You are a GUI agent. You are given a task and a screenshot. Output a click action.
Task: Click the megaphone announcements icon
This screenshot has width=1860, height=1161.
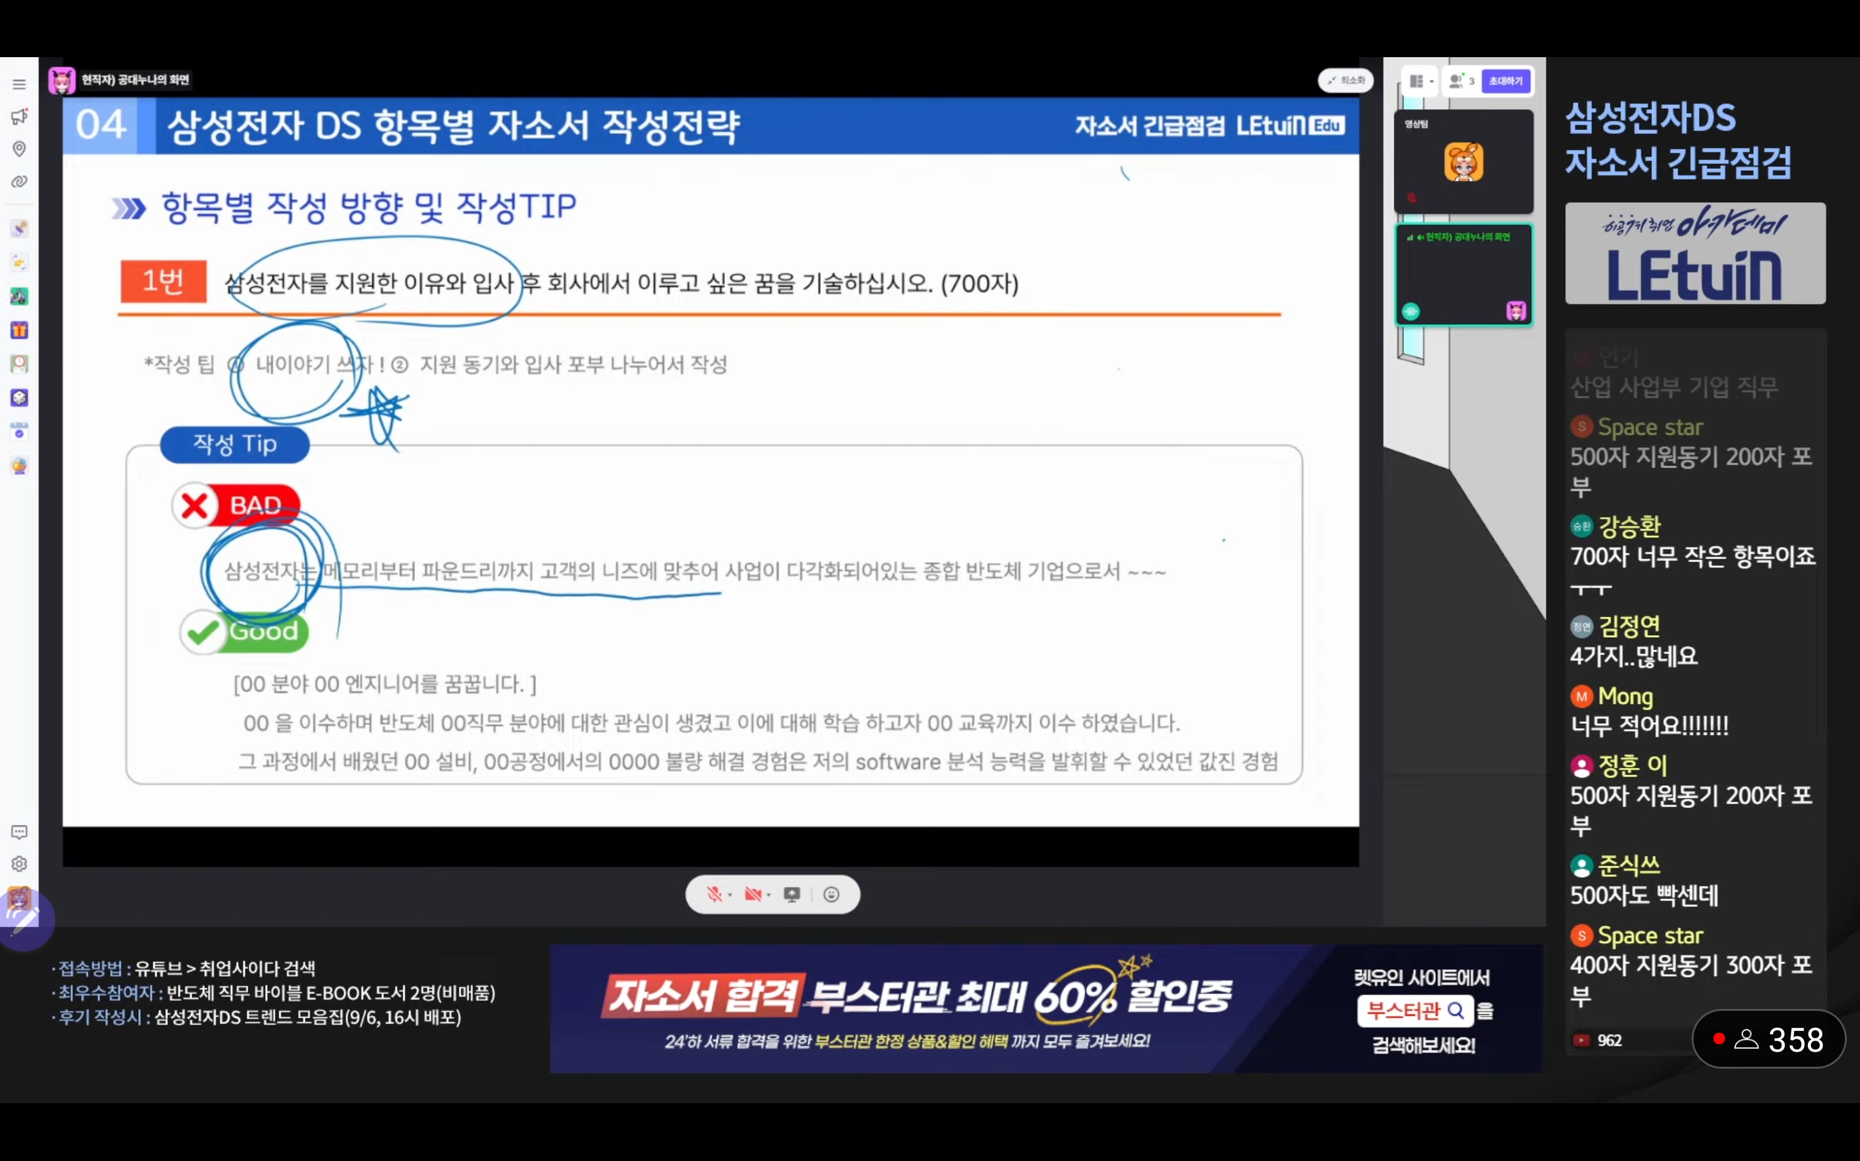click(19, 117)
